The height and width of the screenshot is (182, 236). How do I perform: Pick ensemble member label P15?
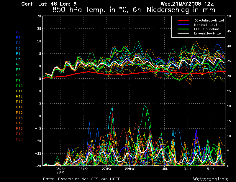[19, 112]
